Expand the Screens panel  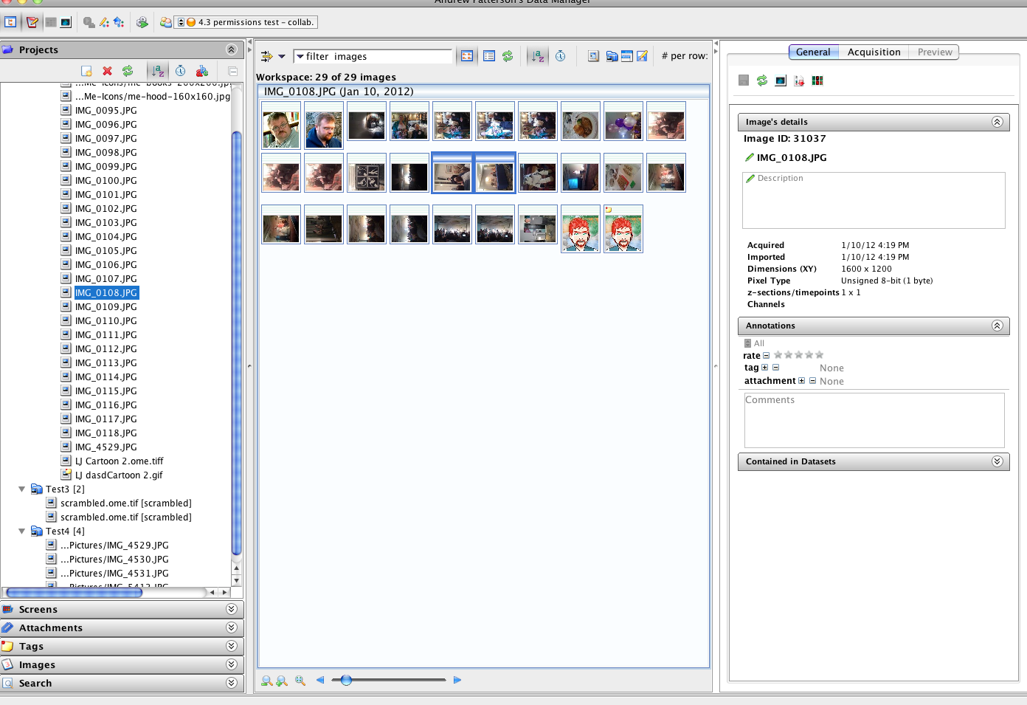tap(231, 609)
